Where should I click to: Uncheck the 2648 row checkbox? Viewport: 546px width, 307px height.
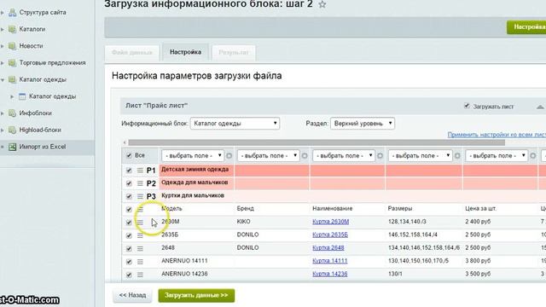(x=129, y=249)
